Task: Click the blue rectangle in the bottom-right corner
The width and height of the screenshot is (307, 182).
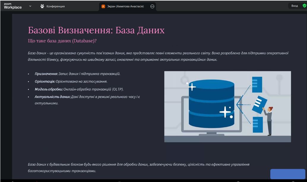Action: (x=287, y=174)
